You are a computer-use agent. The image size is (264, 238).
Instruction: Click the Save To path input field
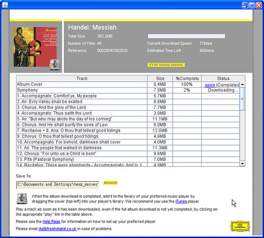[58, 185]
